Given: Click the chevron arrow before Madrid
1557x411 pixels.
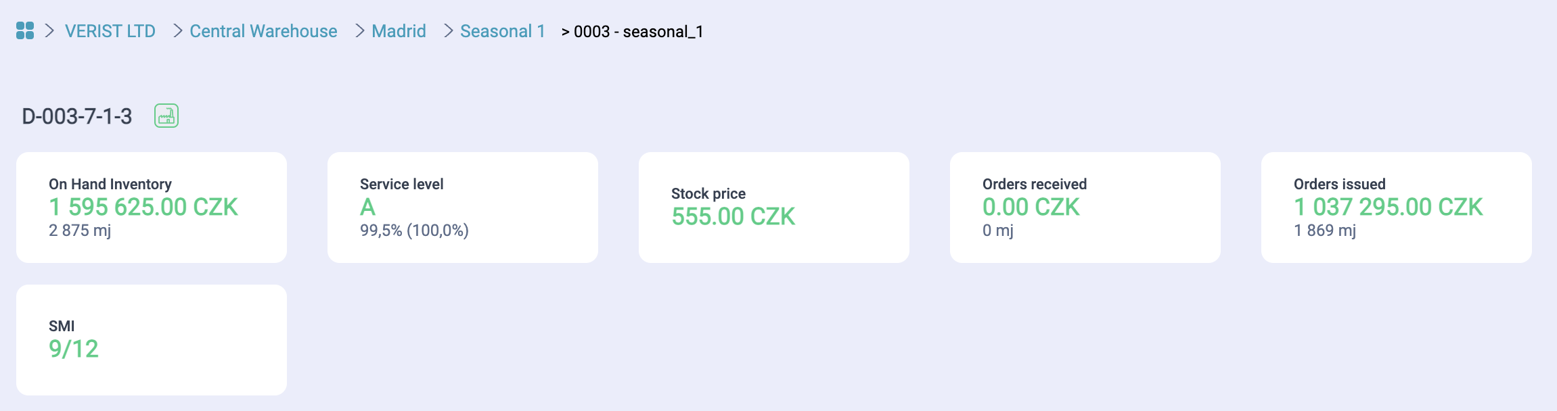Looking at the screenshot, I should click(x=360, y=30).
